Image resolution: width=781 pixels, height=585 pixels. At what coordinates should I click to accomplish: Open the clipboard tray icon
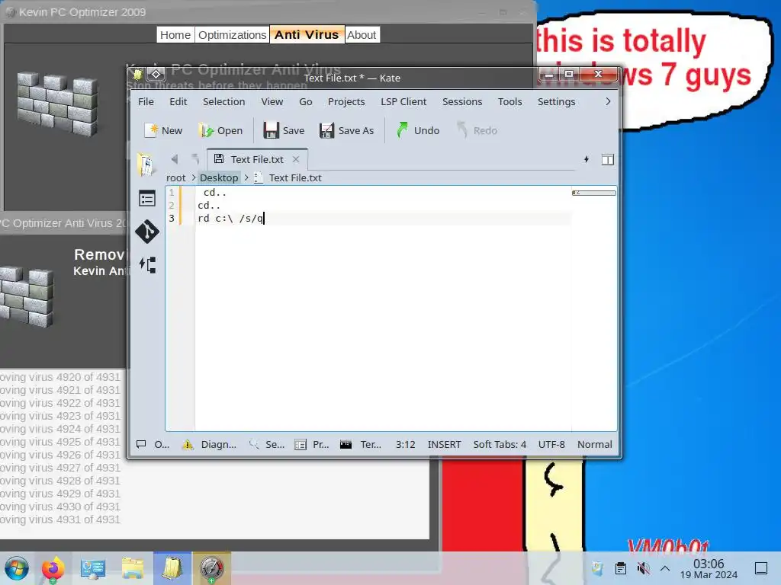(x=621, y=568)
